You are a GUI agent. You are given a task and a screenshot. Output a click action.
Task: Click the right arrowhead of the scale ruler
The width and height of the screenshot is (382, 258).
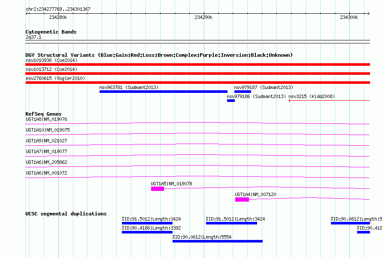(x=368, y=14)
